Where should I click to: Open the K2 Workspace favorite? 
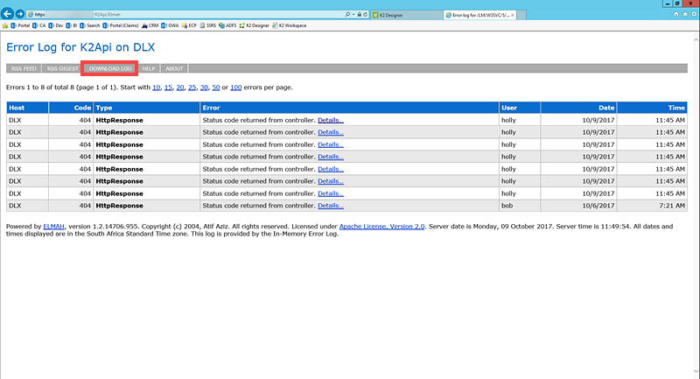(x=290, y=25)
